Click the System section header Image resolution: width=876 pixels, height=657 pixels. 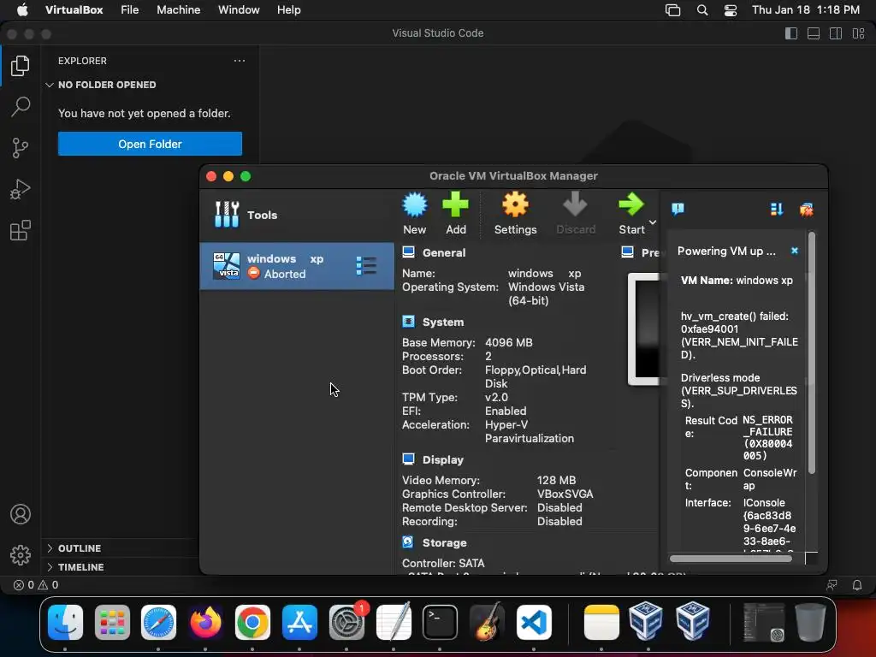tap(443, 322)
